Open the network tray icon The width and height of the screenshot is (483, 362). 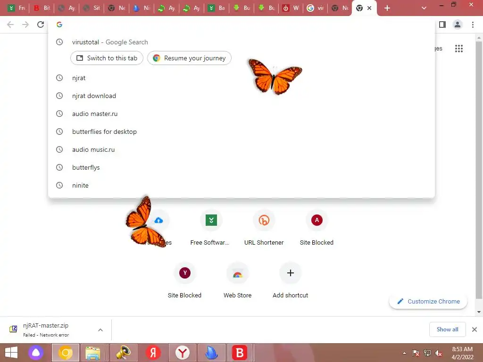[427, 353]
